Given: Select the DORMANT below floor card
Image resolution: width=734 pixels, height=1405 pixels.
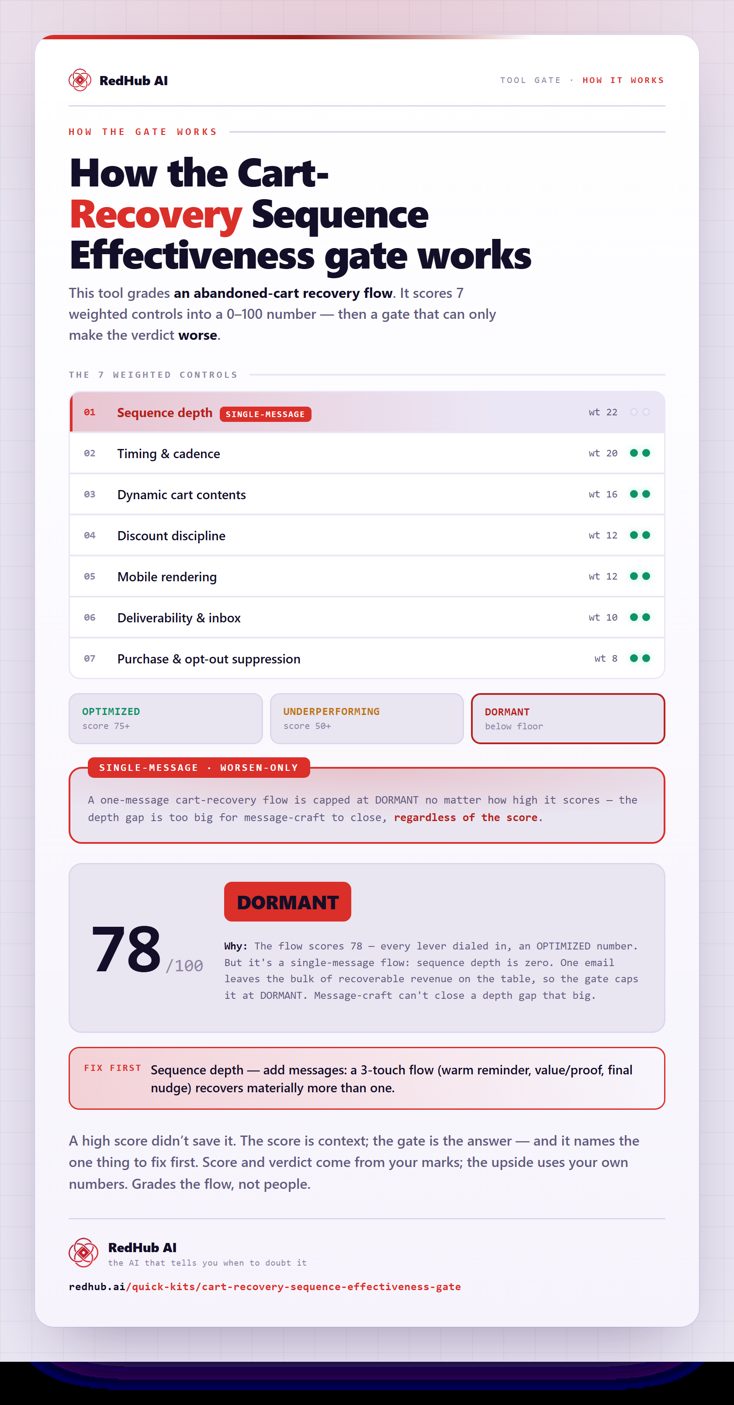Looking at the screenshot, I should tap(568, 718).
